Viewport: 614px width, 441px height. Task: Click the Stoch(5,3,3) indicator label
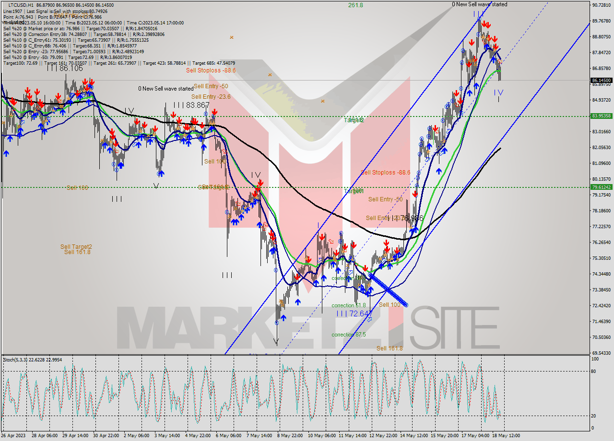(x=33, y=360)
